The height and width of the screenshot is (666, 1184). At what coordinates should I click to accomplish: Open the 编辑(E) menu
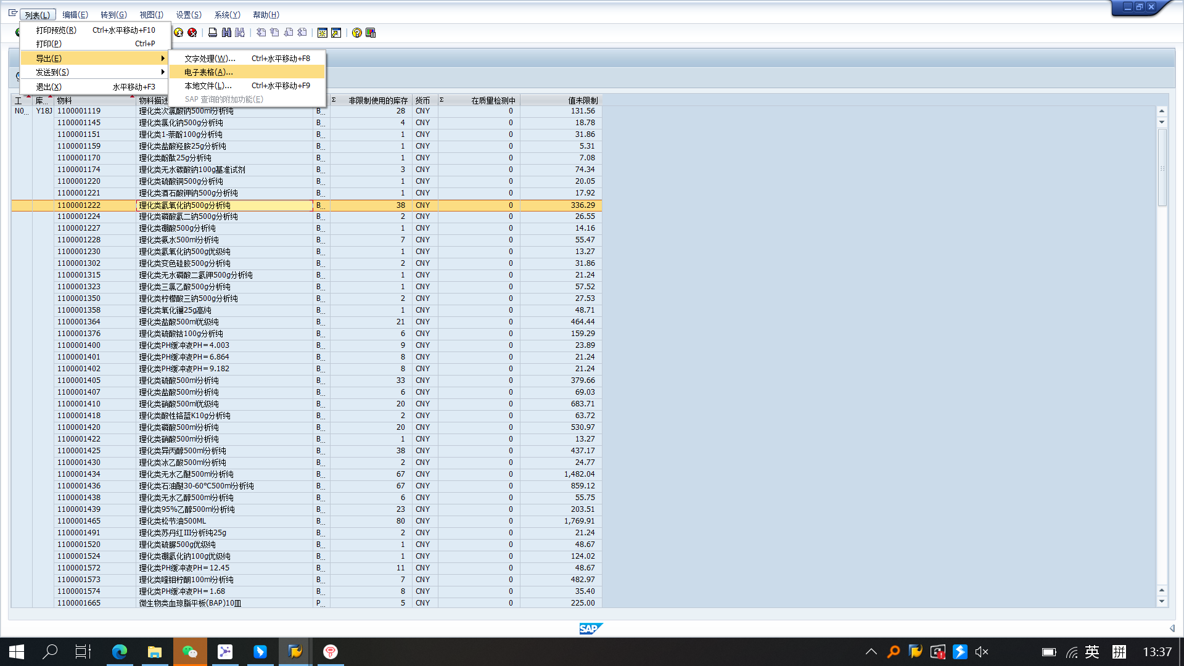click(x=75, y=15)
